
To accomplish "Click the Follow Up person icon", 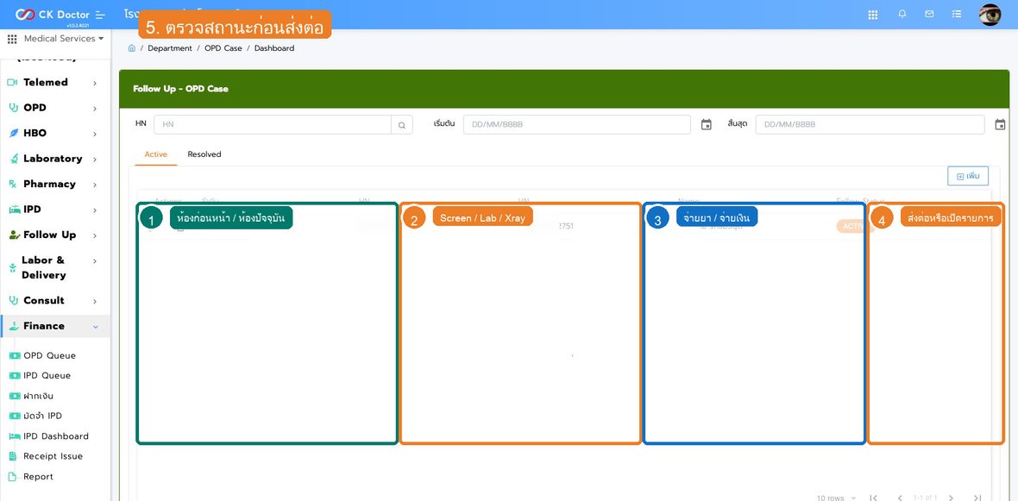I will (14, 235).
